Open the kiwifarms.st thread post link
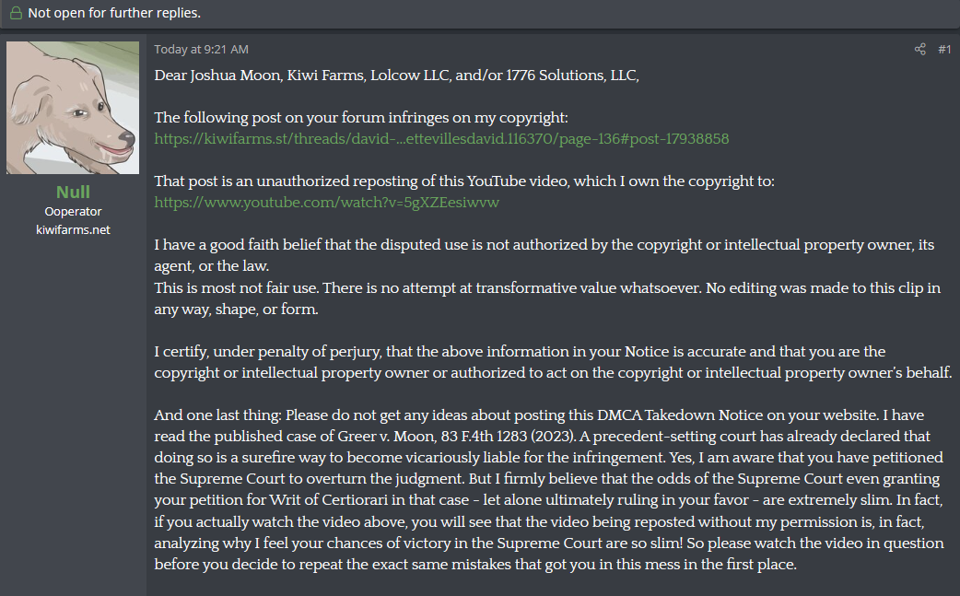 tap(441, 139)
